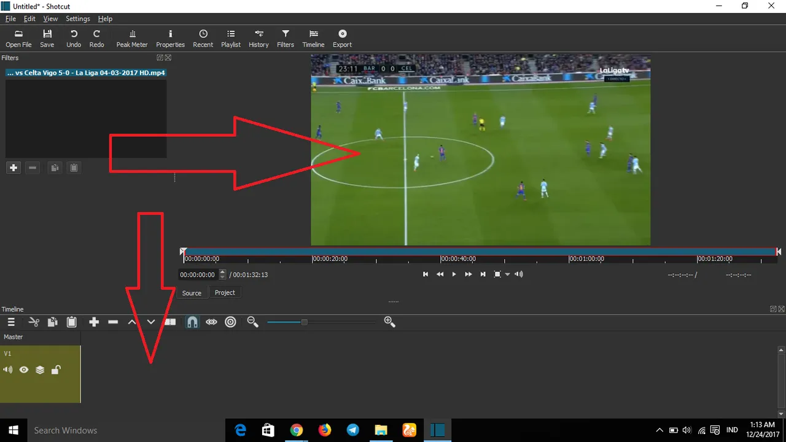The image size is (786, 442).
Task: Toggle the player zoom fit button
Action: click(498, 274)
